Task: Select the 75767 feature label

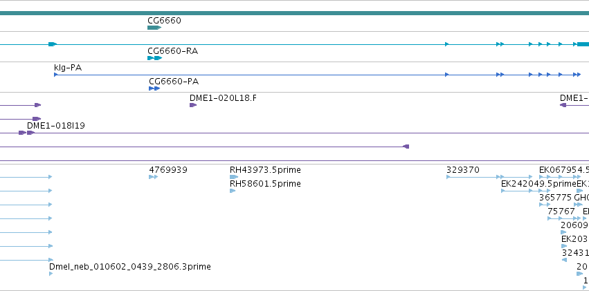Action: tap(561, 212)
